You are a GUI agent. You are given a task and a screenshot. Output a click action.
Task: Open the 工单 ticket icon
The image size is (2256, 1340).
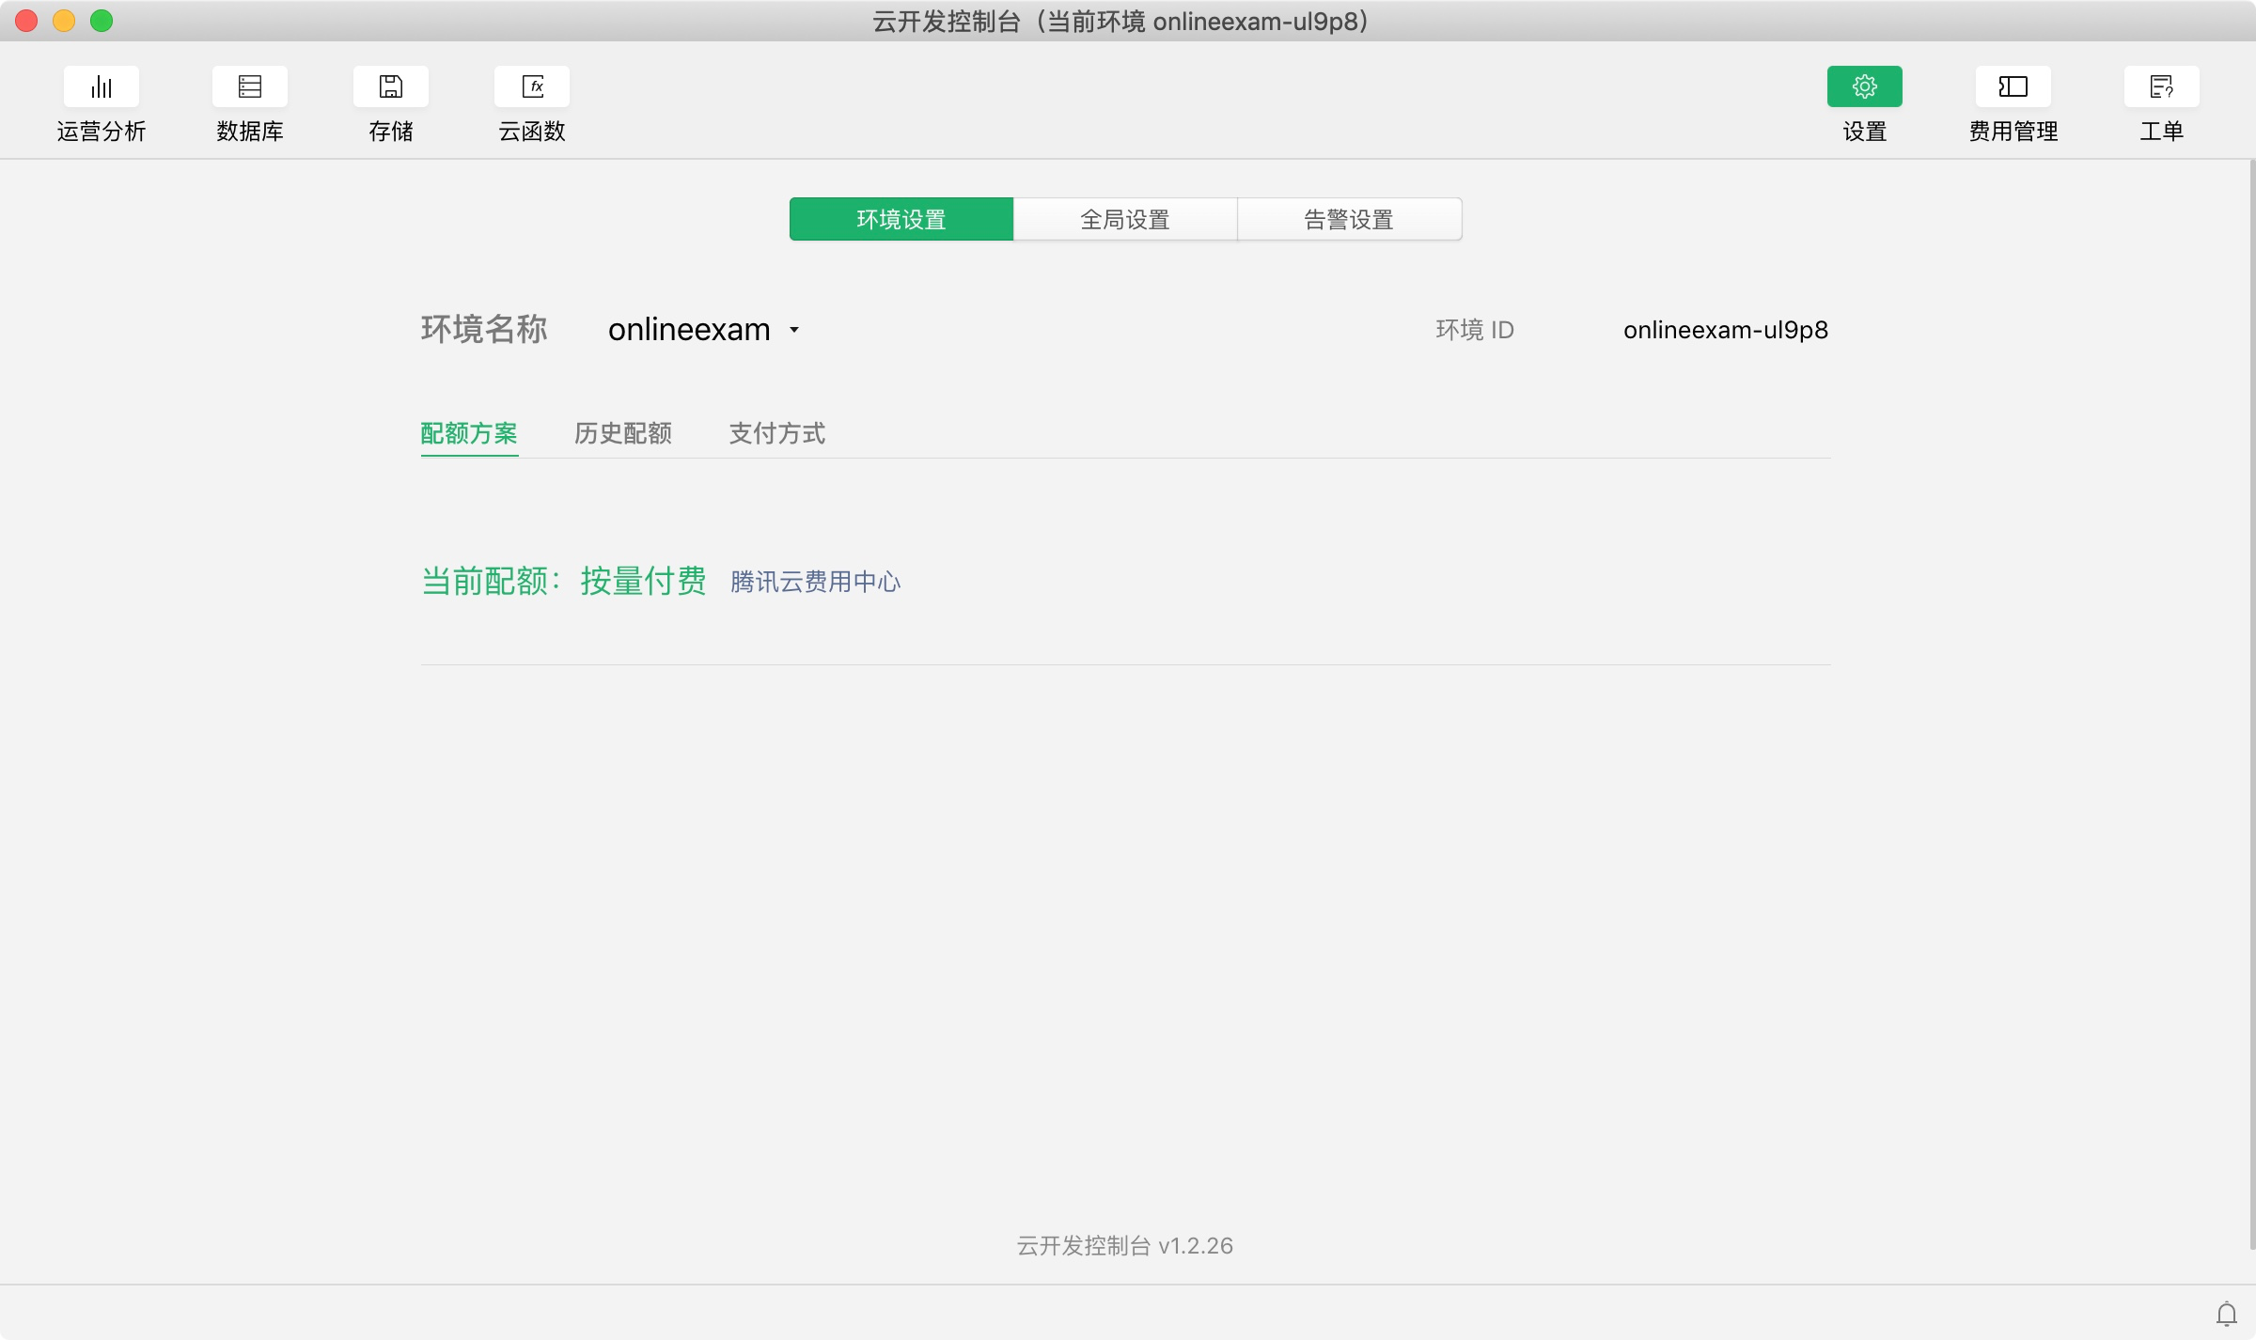(x=2161, y=87)
